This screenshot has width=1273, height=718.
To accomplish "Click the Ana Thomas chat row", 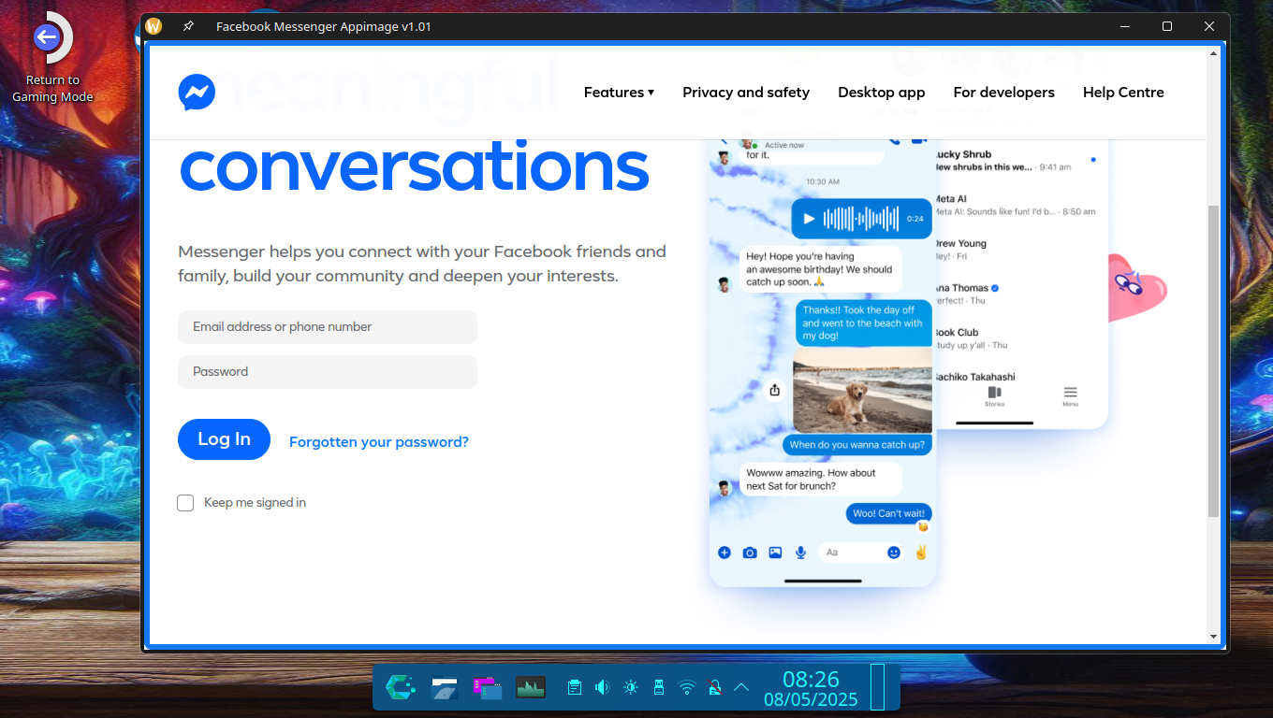I will click(1017, 294).
